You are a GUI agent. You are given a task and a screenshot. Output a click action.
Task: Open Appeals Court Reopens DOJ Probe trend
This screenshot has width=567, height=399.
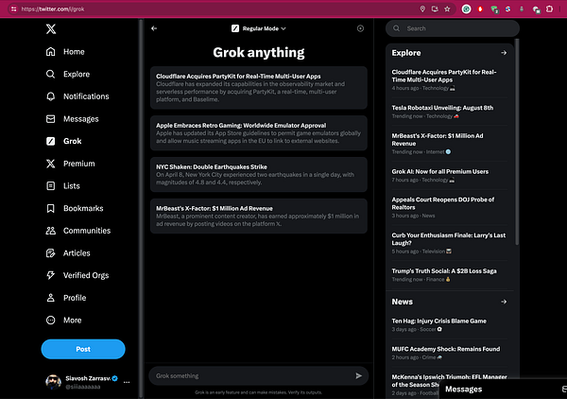[450, 207]
